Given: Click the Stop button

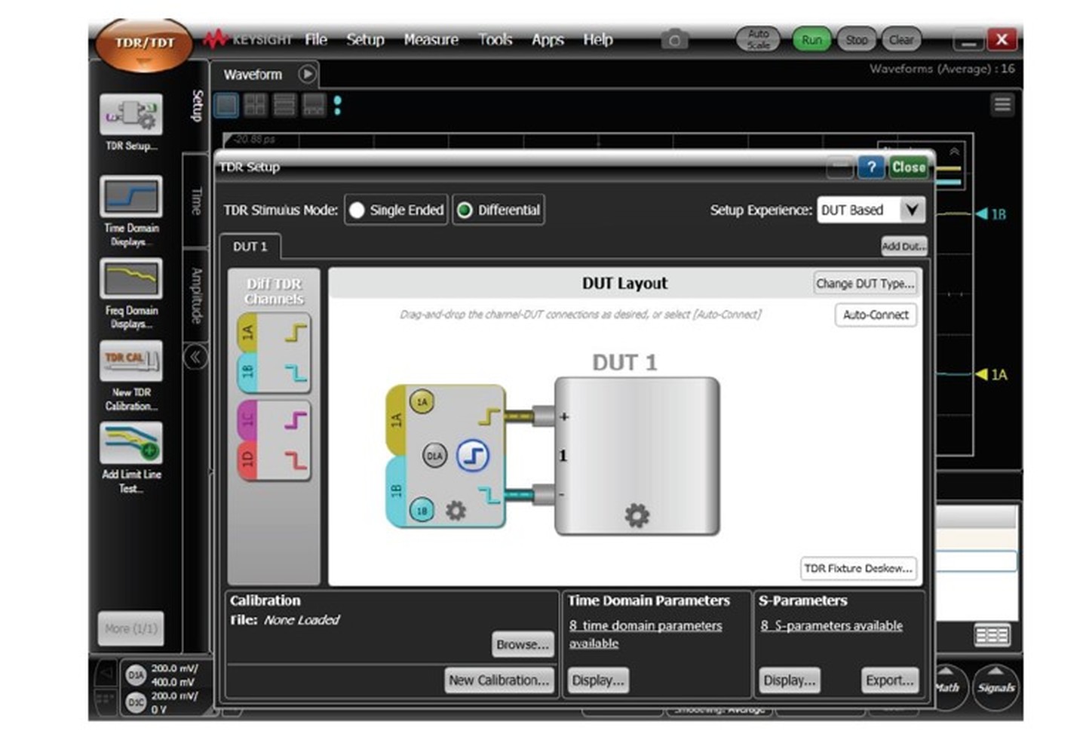Looking at the screenshot, I should click(856, 39).
